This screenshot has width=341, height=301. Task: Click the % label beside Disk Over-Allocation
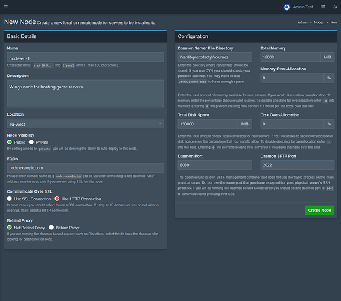[329, 124]
